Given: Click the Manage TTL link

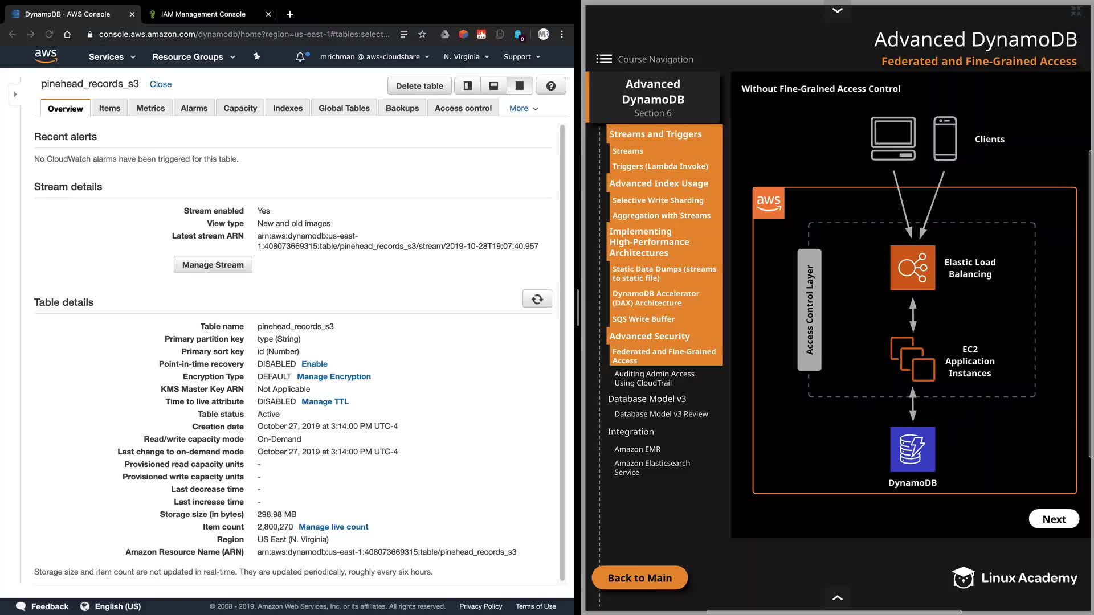Looking at the screenshot, I should 325,401.
